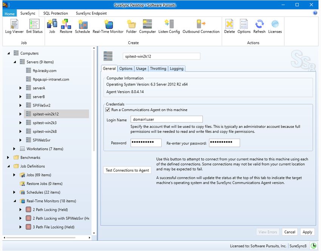Switch to the Home ribbon tab
The width and height of the screenshot is (321, 251).
click(9, 14)
